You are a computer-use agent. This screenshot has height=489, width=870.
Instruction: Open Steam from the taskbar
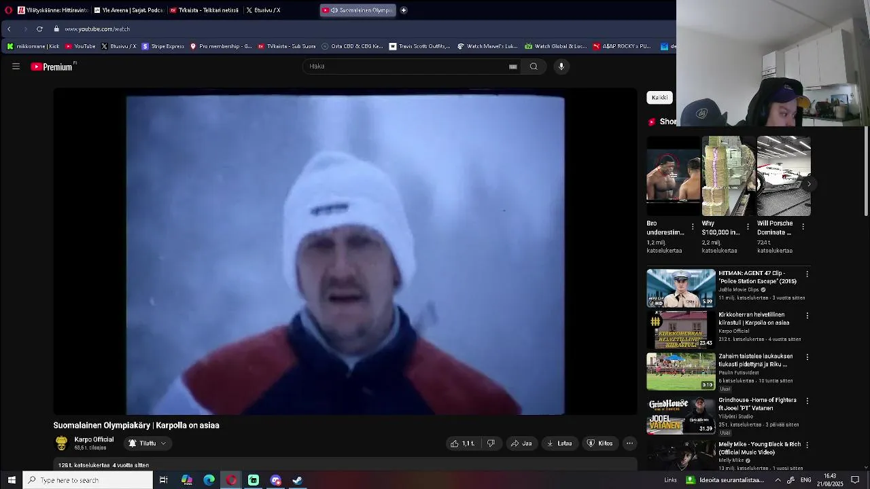click(298, 480)
